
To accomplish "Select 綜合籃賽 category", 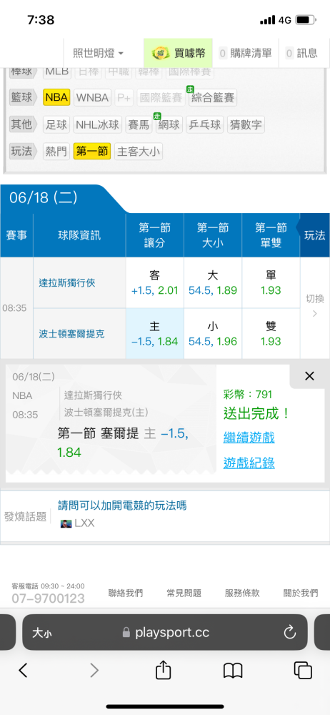I will coord(212,97).
